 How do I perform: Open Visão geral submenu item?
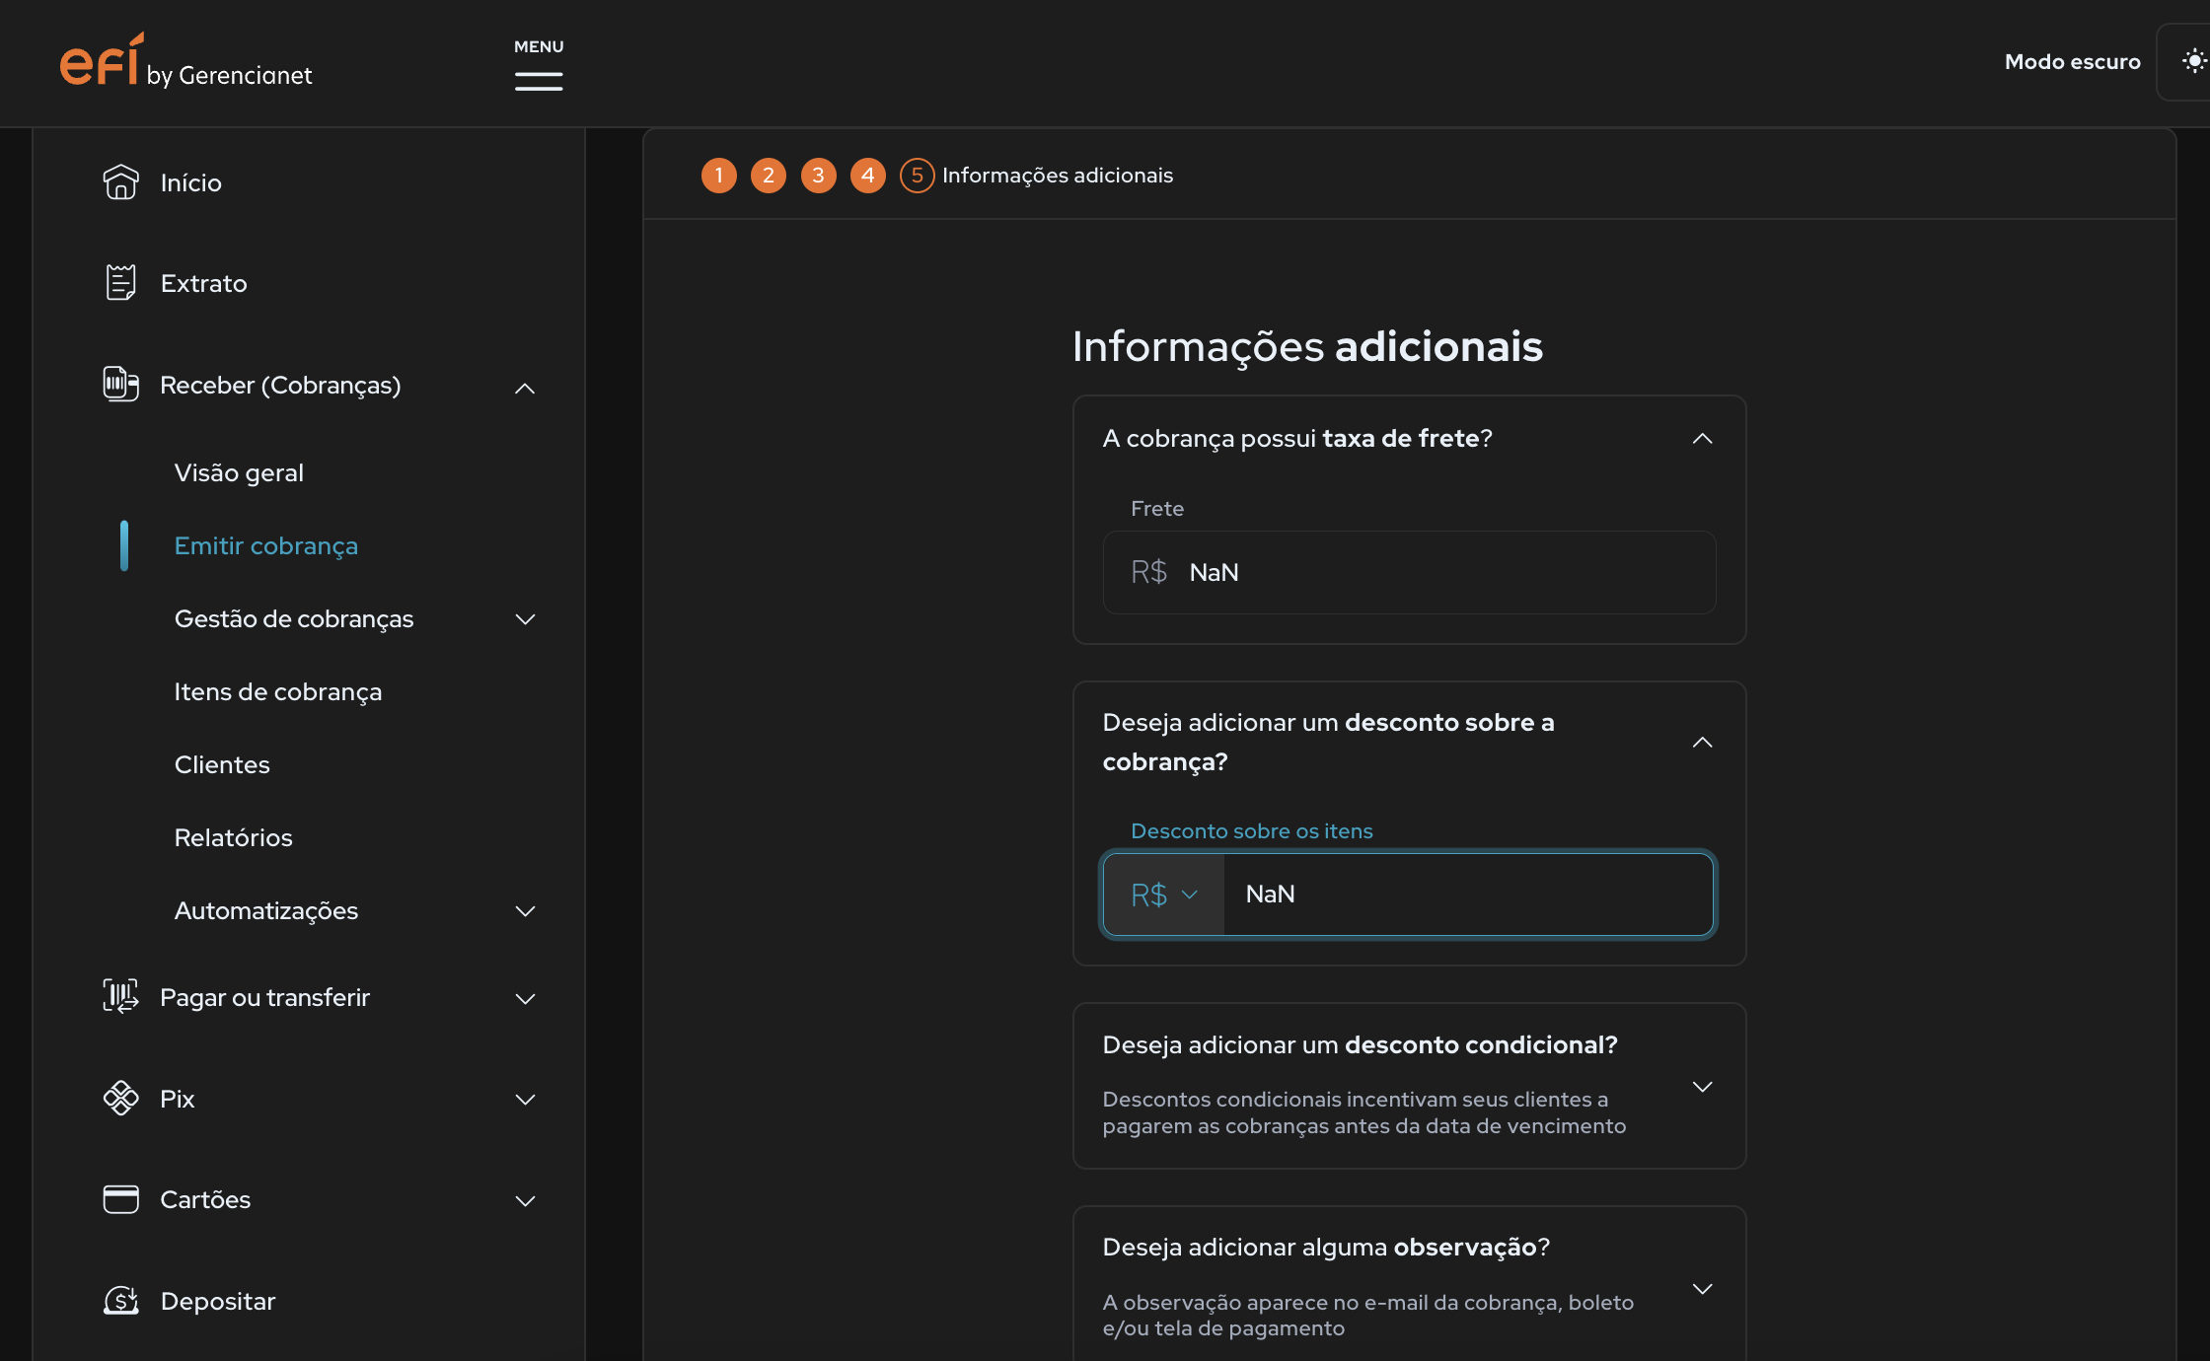pyautogui.click(x=239, y=472)
